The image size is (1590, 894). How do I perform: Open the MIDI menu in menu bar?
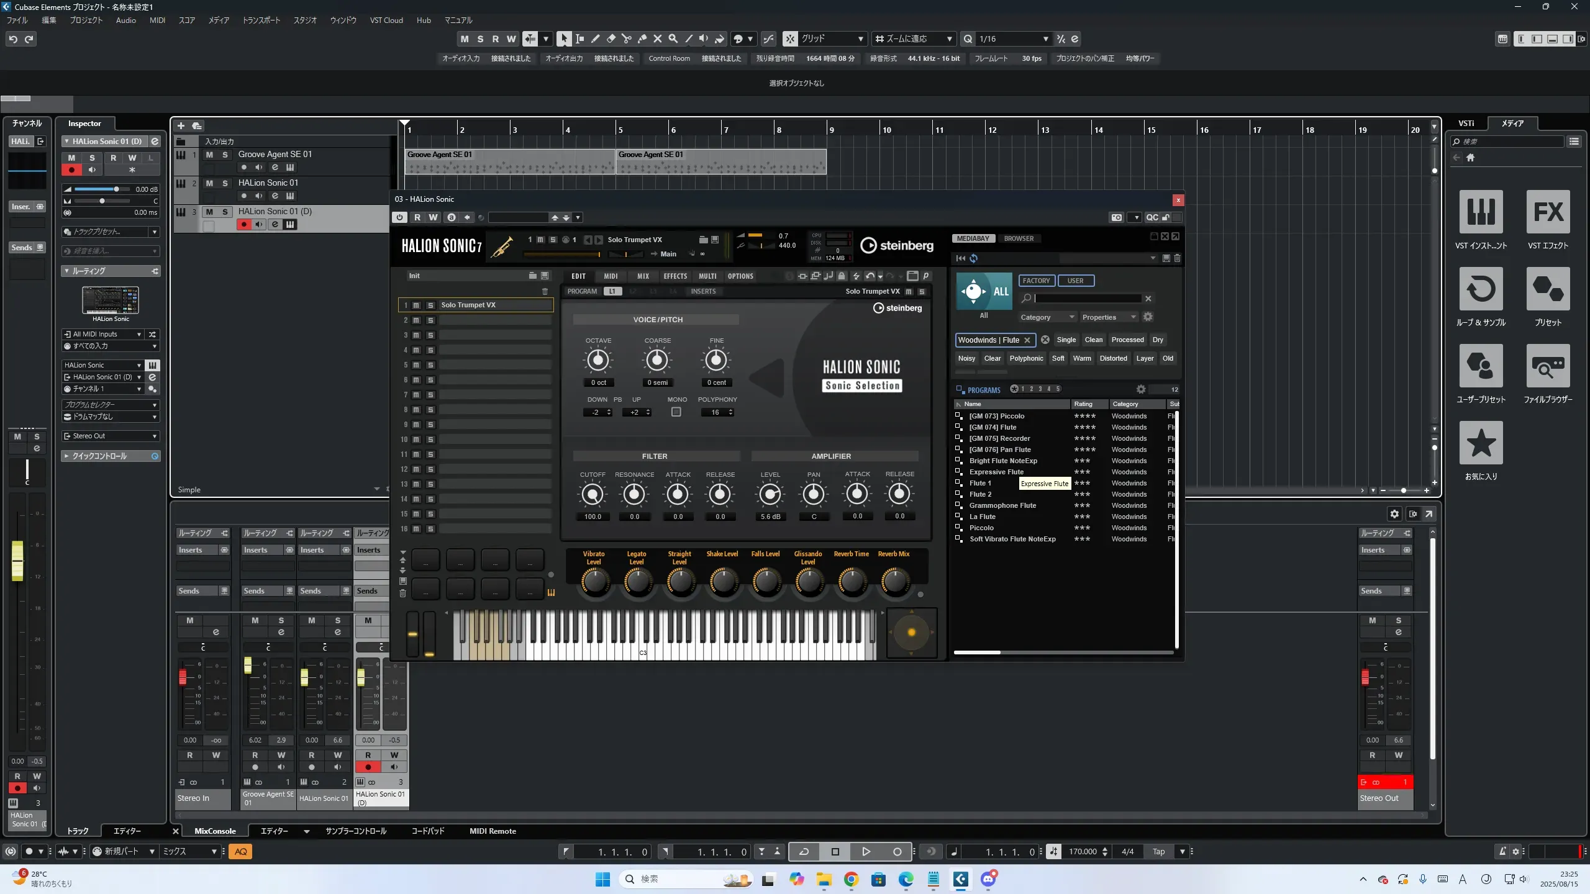pyautogui.click(x=157, y=20)
